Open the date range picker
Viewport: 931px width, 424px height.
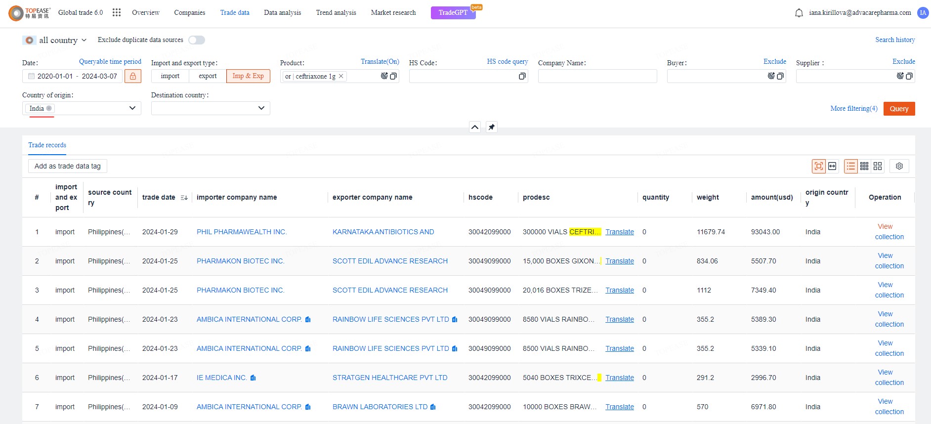[72, 76]
